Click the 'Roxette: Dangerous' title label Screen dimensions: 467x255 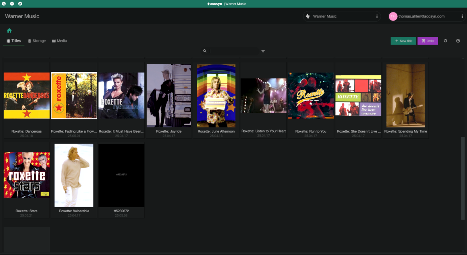point(27,131)
